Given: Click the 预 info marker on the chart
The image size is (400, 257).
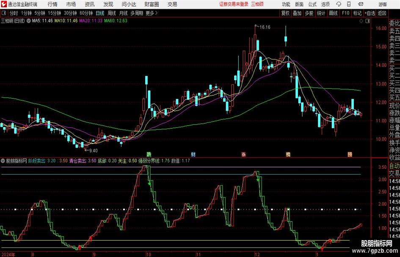Looking at the screenshot, I should pos(350,154).
